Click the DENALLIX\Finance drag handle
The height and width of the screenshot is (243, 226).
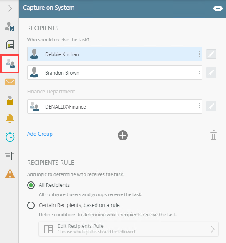point(199,106)
